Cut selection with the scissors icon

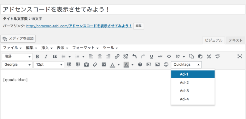[x=209, y=57]
